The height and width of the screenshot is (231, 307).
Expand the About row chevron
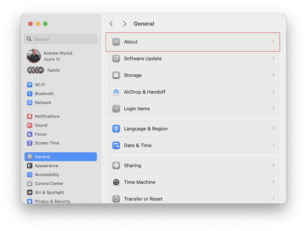pyautogui.click(x=273, y=42)
